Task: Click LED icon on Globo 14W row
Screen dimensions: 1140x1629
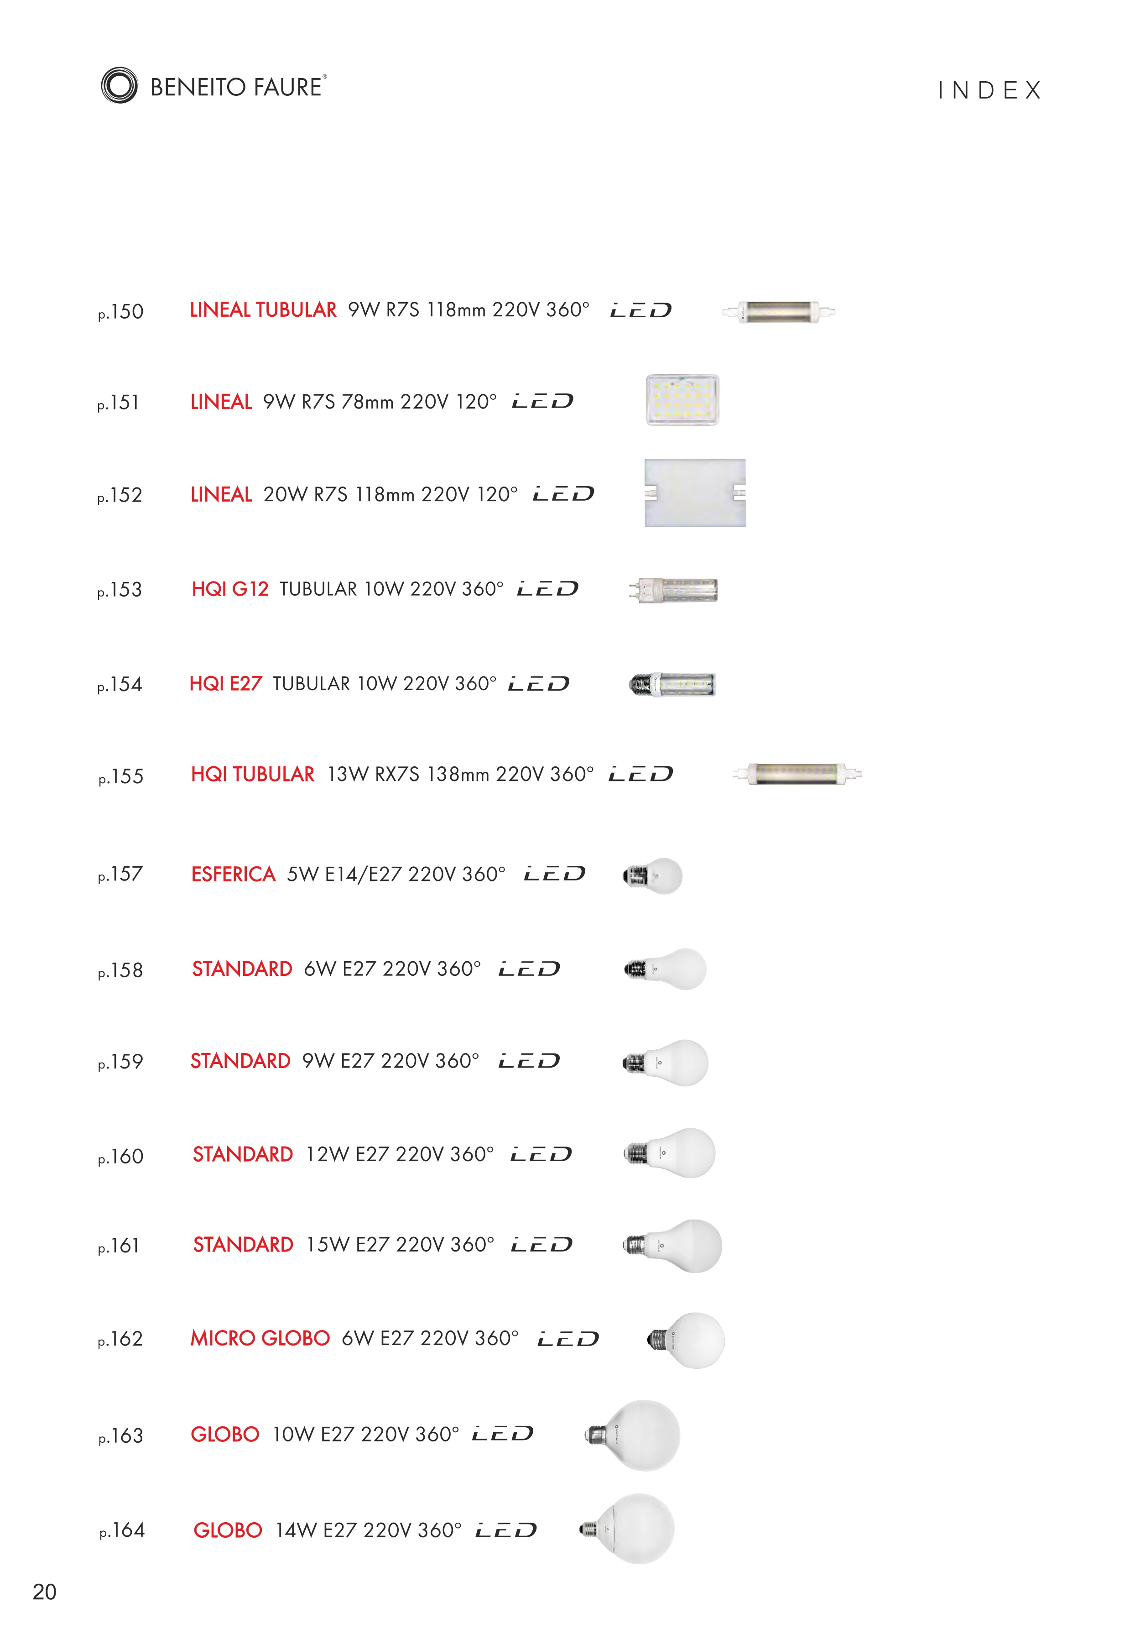Action: click(x=505, y=1530)
